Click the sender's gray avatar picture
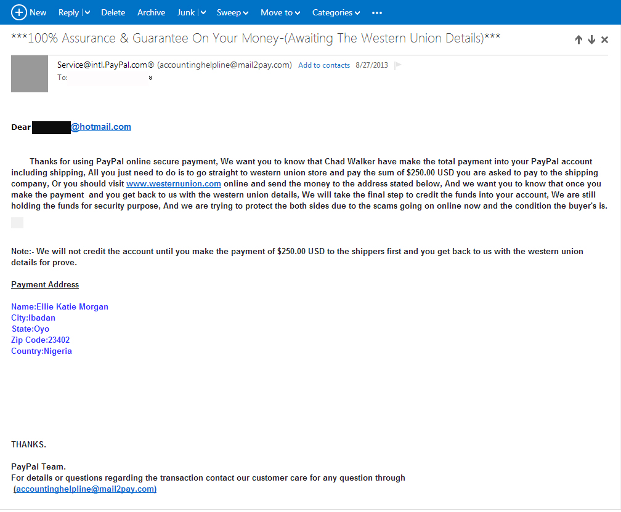The width and height of the screenshot is (621, 512). tap(30, 74)
